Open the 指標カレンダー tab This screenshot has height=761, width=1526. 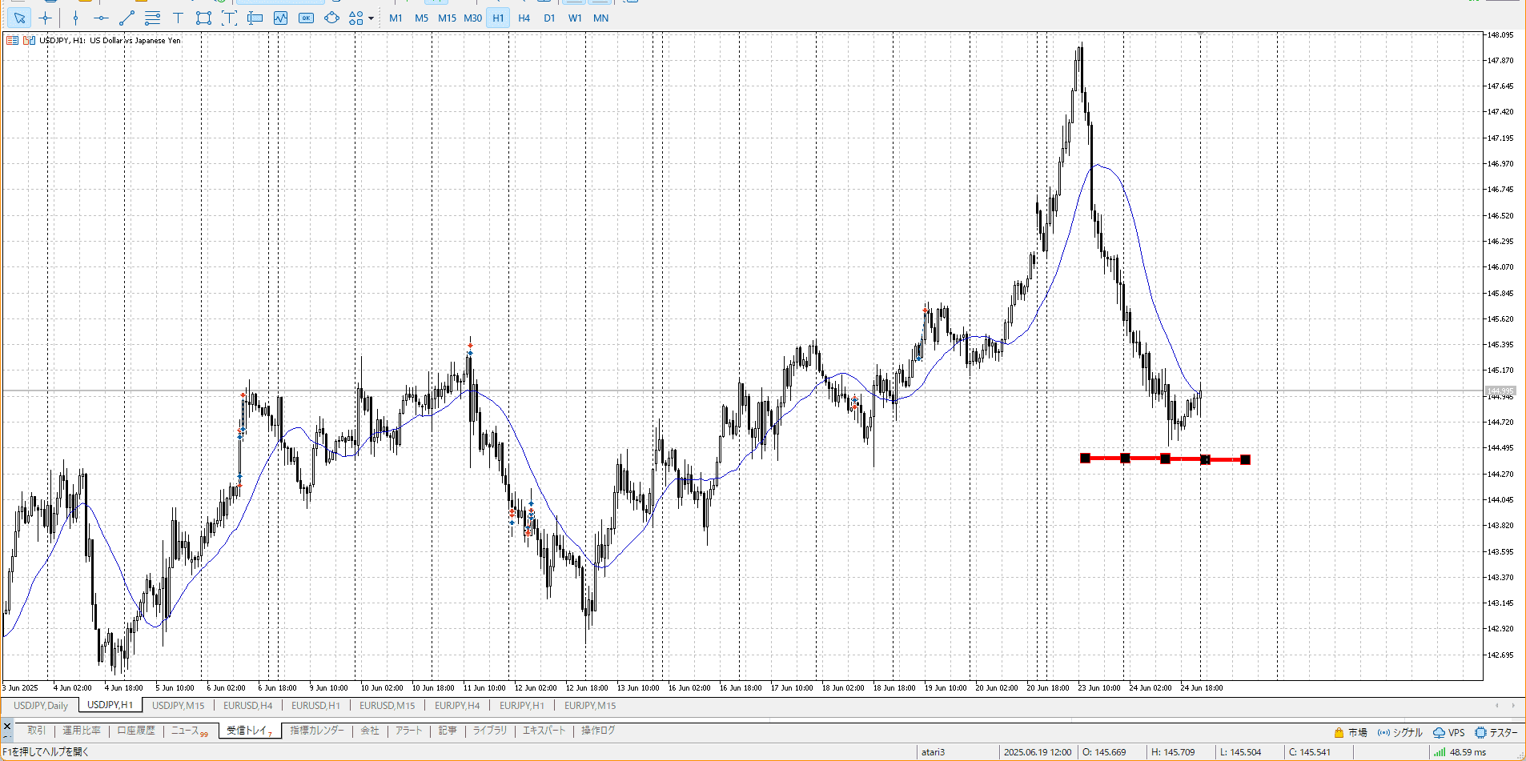pyautogui.click(x=317, y=731)
